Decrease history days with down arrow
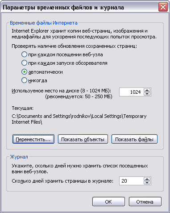The width and height of the screenshot is (170, 213). coord(147,183)
